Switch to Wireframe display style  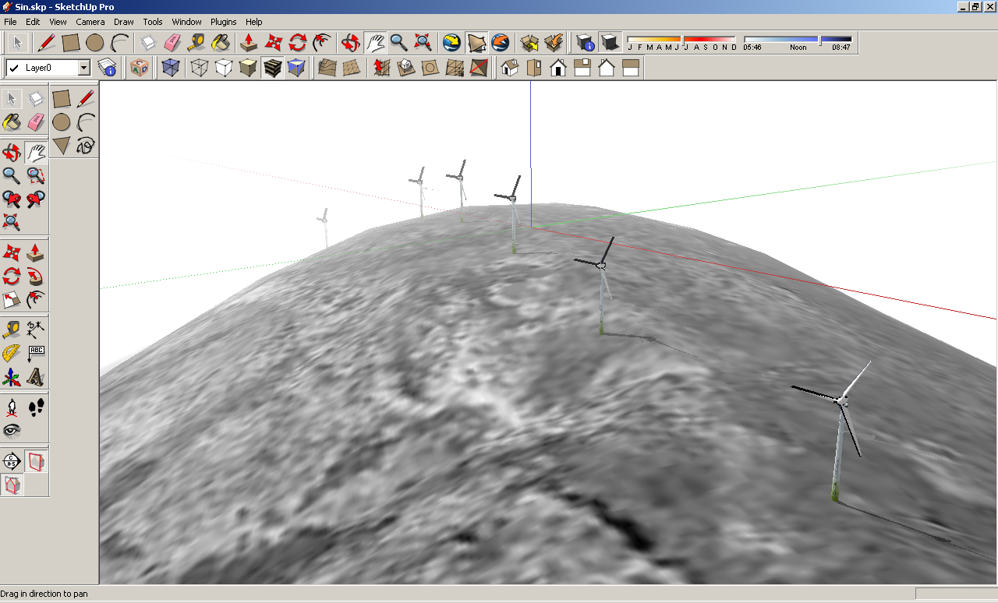[199, 68]
